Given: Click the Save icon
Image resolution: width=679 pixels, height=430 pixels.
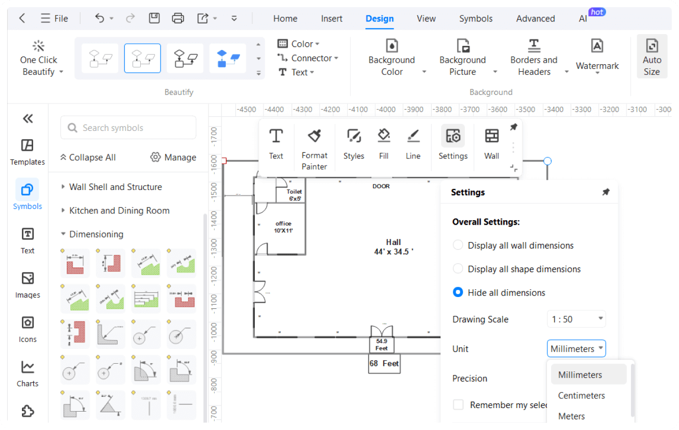Looking at the screenshot, I should coord(154,18).
